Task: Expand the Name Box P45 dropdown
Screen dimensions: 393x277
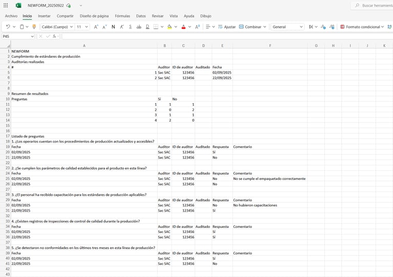Action: (x=32, y=36)
